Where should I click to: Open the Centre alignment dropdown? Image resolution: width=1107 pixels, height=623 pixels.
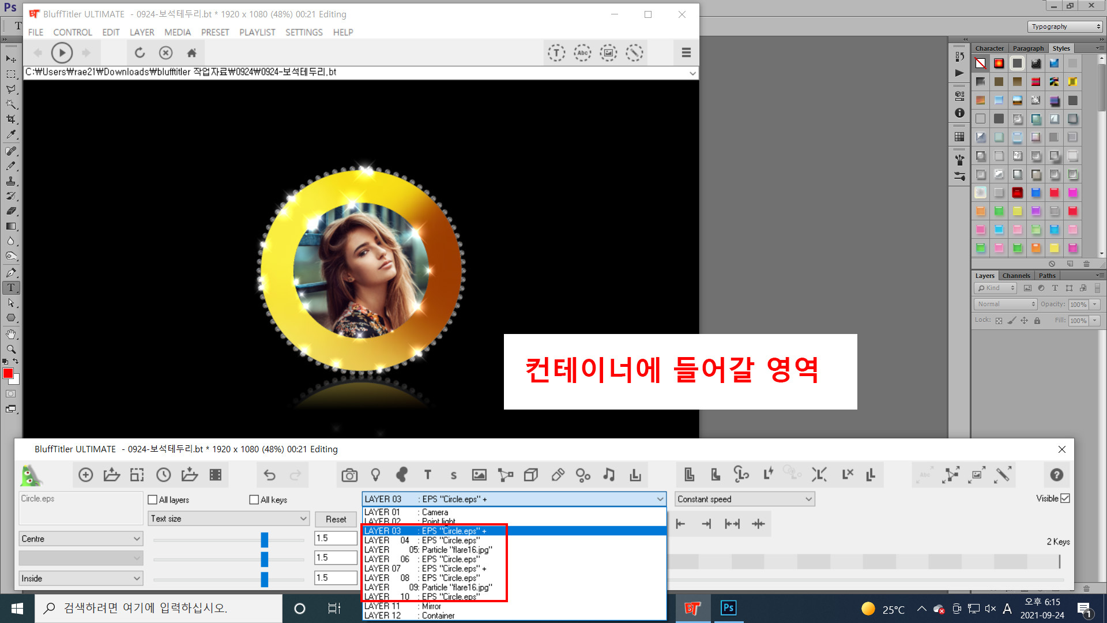81,539
